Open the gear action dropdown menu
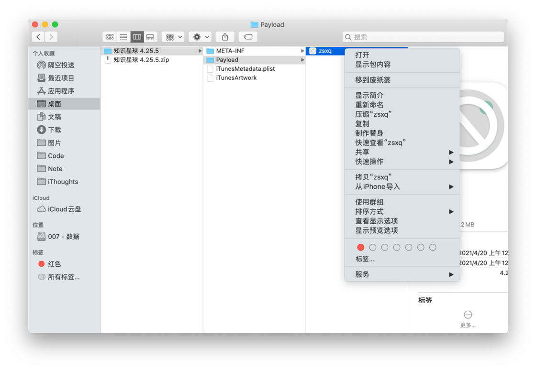The image size is (536, 370). click(201, 37)
